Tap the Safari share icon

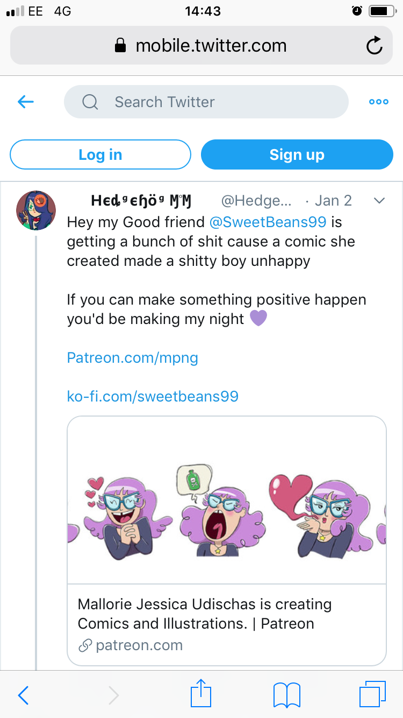pyautogui.click(x=201, y=694)
